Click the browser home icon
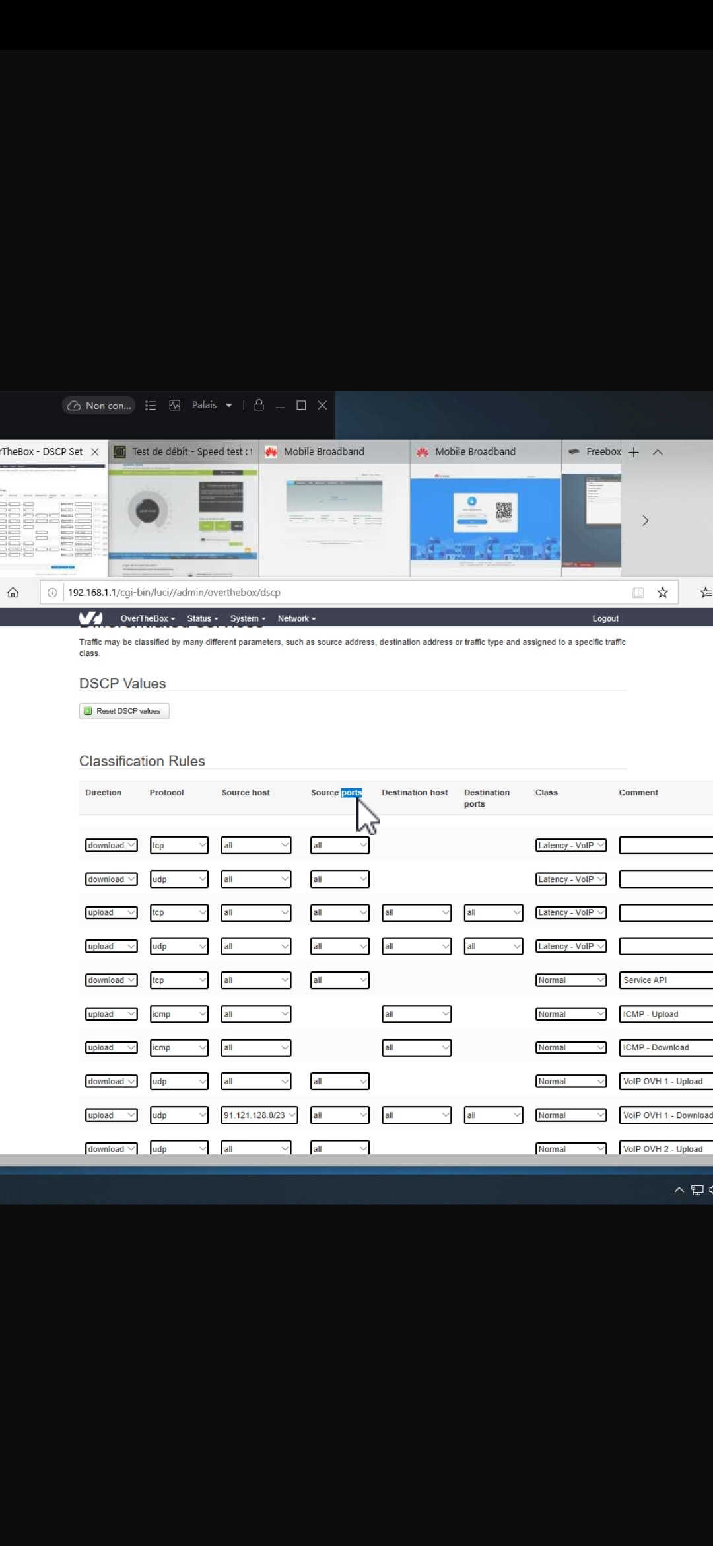Viewport: 713px width, 1546px height. click(x=13, y=593)
